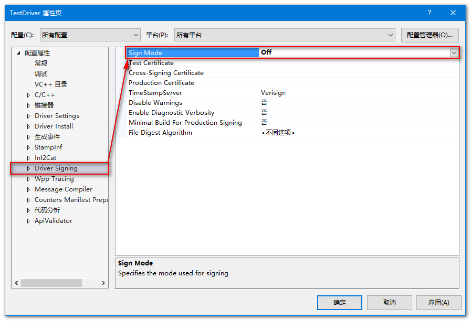Open the 平台 platform dropdown
471x321 pixels.
pos(285,35)
